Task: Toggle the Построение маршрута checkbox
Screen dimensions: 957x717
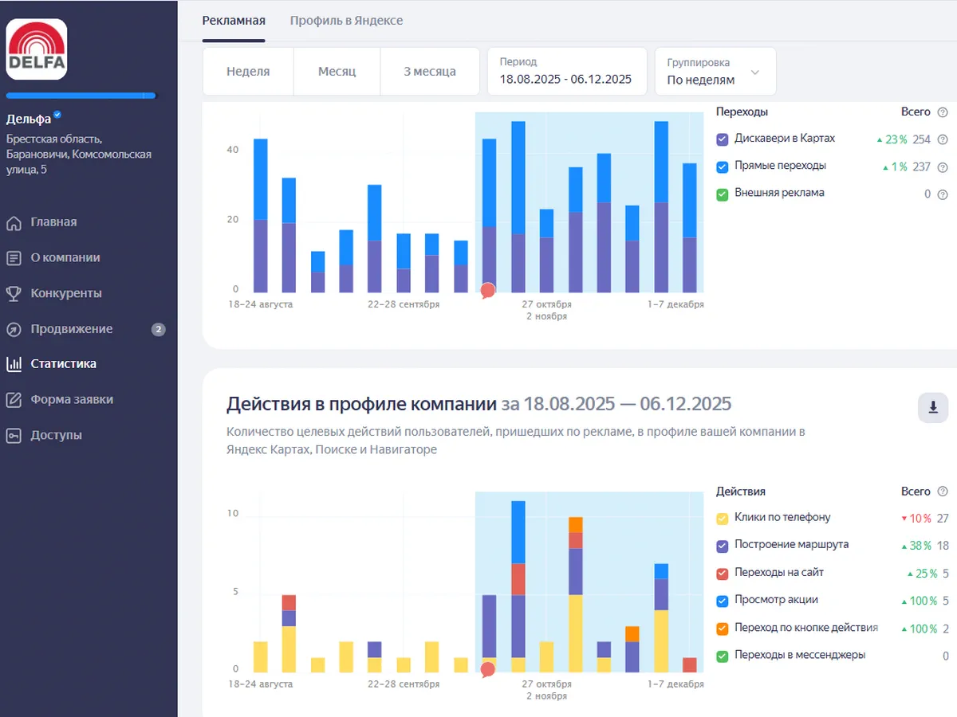Action: pyautogui.click(x=723, y=546)
